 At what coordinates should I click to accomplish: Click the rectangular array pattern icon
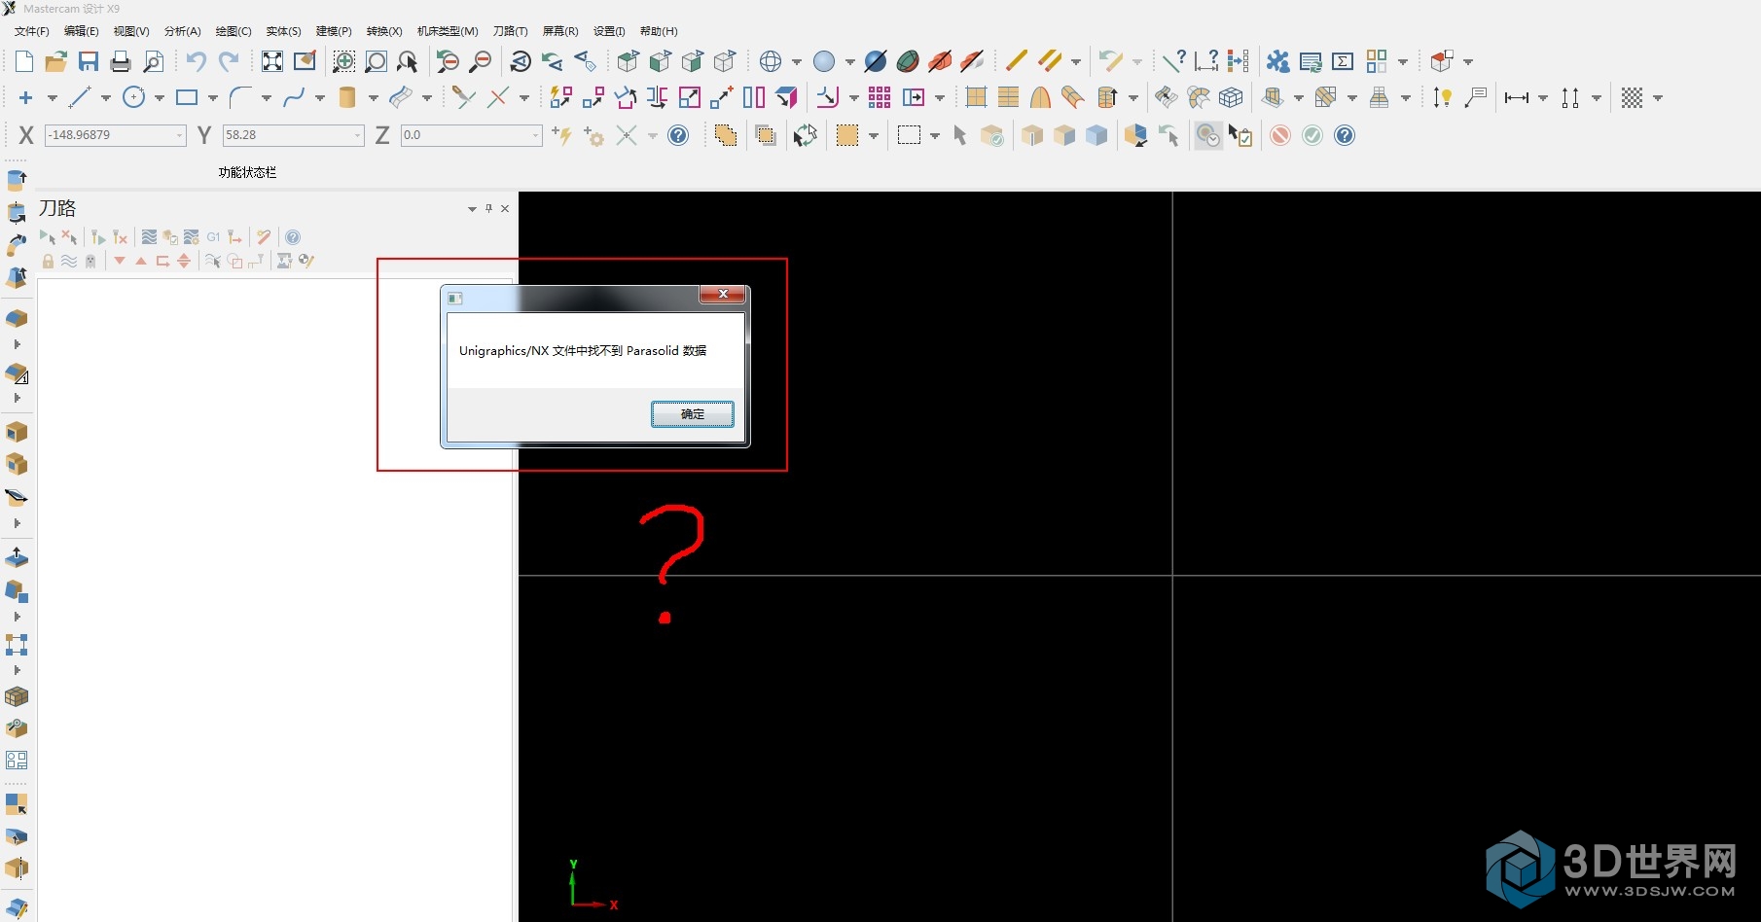tap(880, 97)
